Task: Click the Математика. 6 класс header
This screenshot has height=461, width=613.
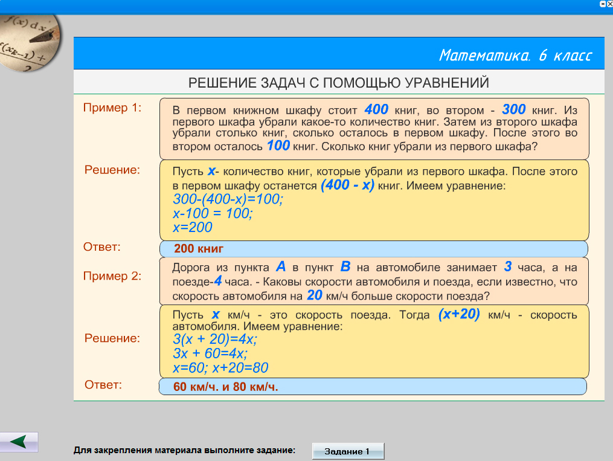Action: coord(515,56)
